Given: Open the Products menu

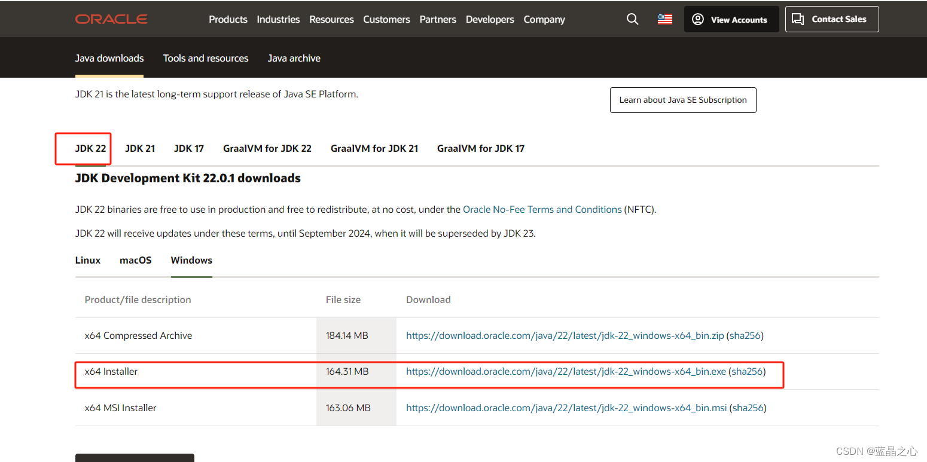Looking at the screenshot, I should pos(228,19).
